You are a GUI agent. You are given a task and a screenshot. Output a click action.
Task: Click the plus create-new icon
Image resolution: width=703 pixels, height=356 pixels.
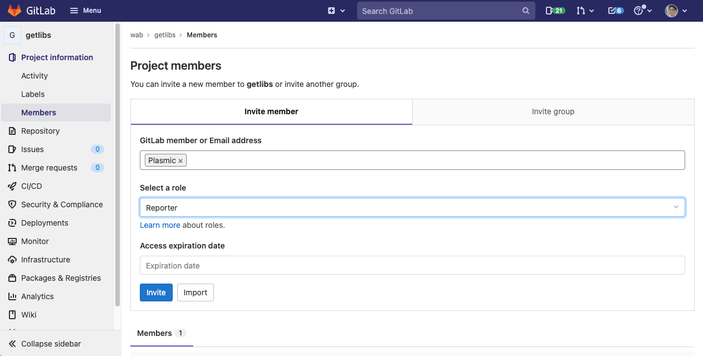[331, 11]
